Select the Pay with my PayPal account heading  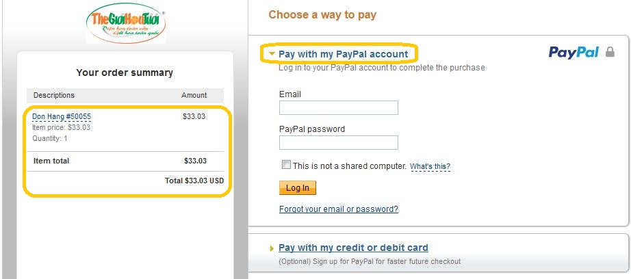(344, 54)
